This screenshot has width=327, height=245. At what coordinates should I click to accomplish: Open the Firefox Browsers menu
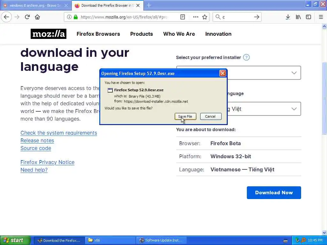98,34
